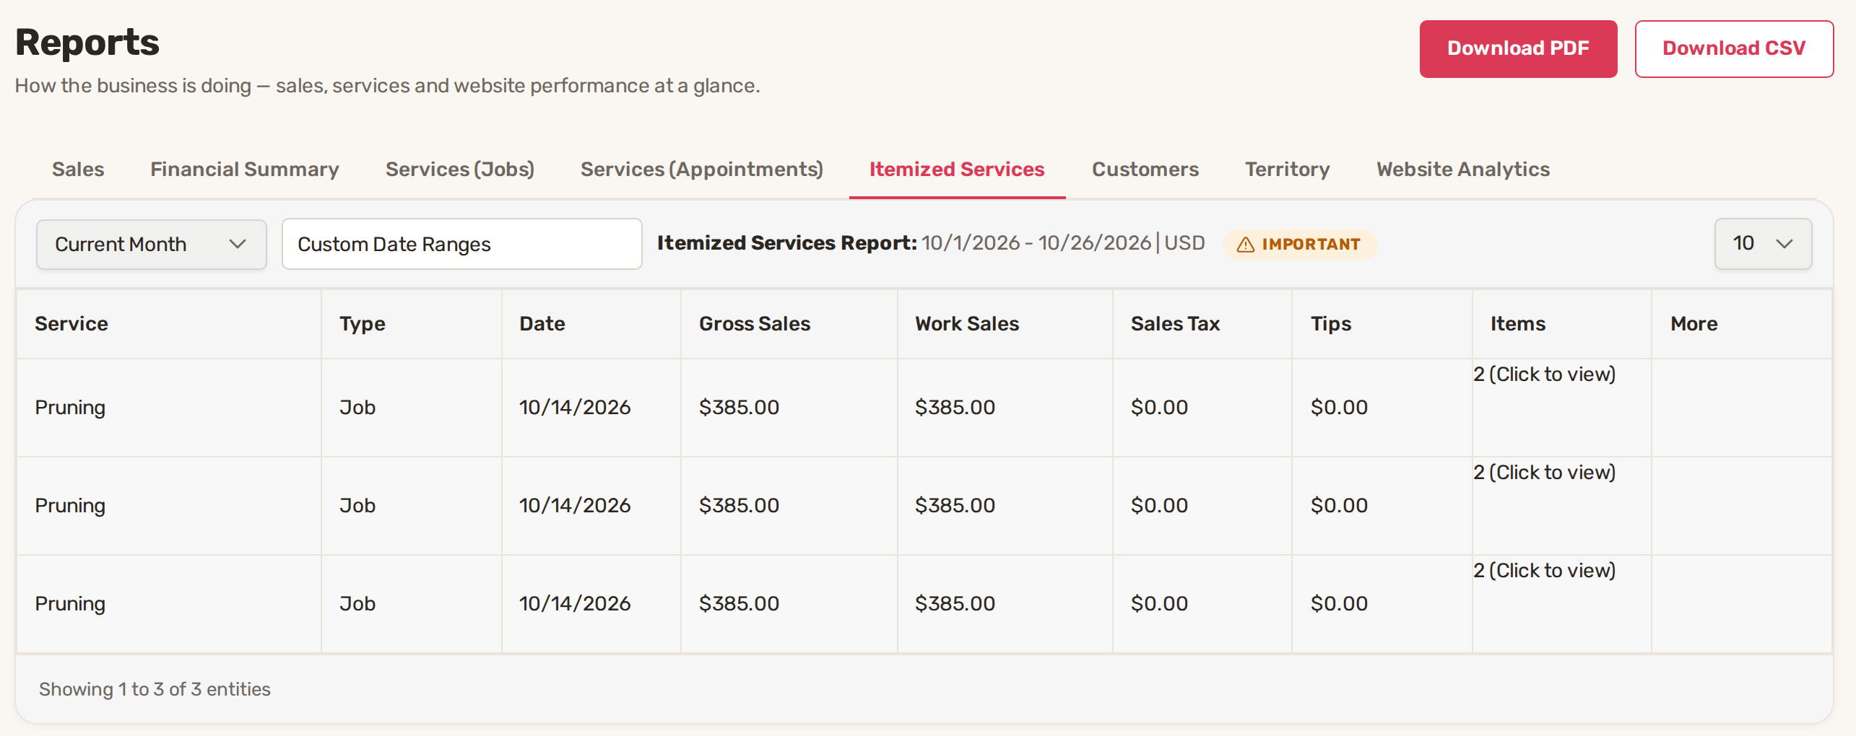Image resolution: width=1856 pixels, height=736 pixels.
Task: Select the Services (Jobs) tab
Action: coord(460,169)
